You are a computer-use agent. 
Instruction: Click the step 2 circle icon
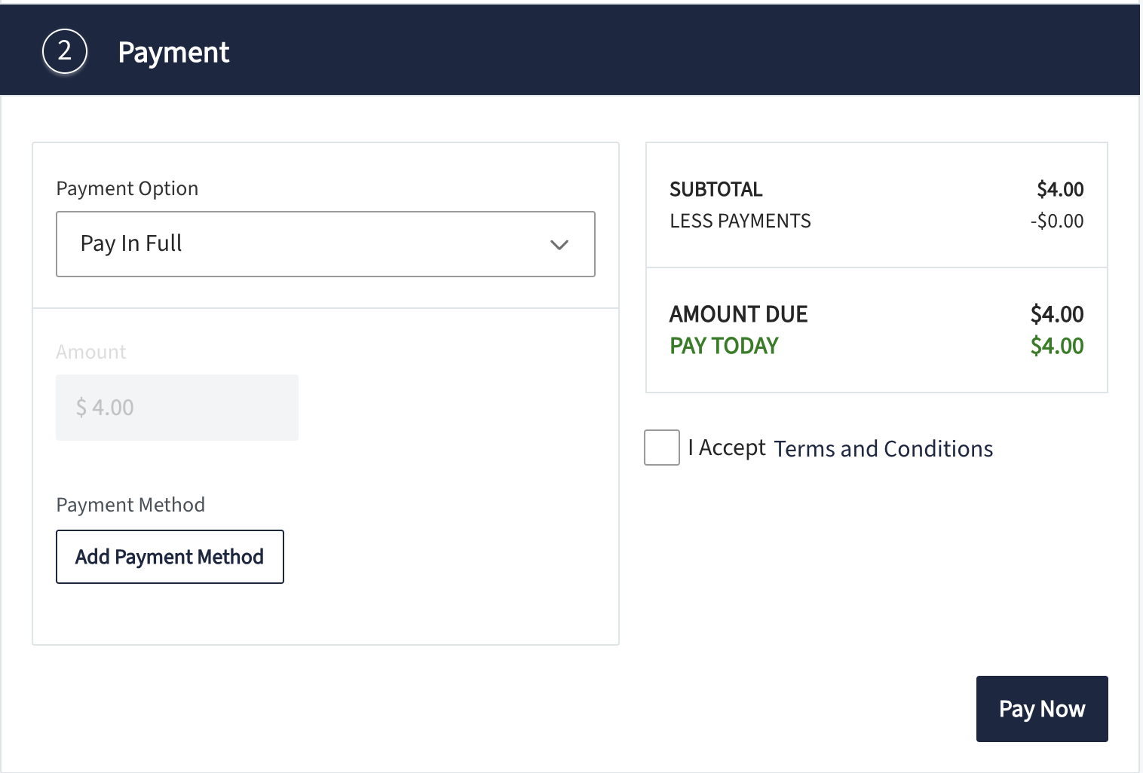point(65,51)
